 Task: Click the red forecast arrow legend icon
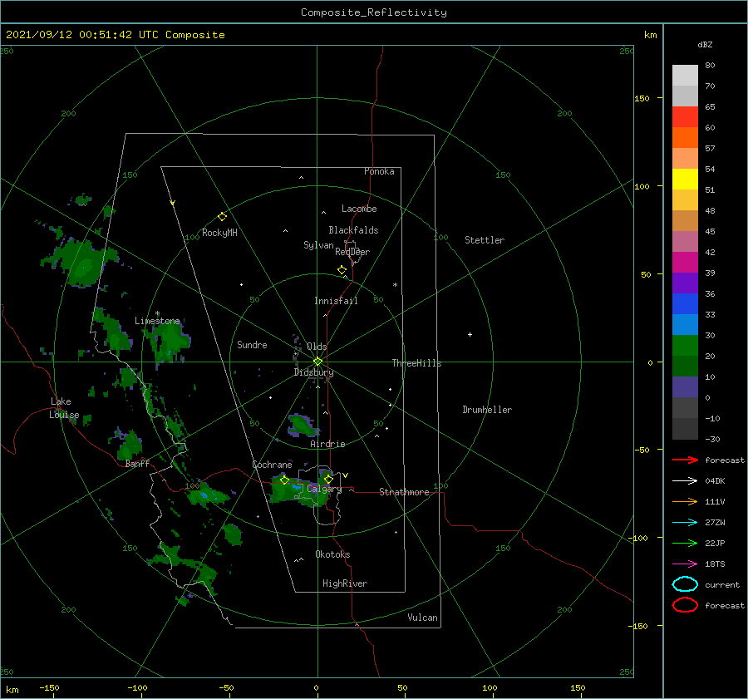click(x=685, y=460)
